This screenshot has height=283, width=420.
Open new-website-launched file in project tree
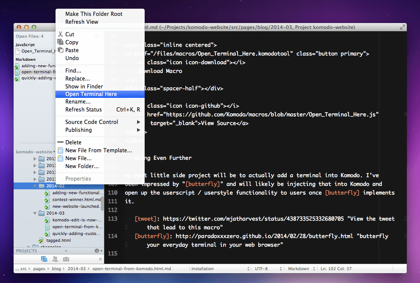point(73,206)
